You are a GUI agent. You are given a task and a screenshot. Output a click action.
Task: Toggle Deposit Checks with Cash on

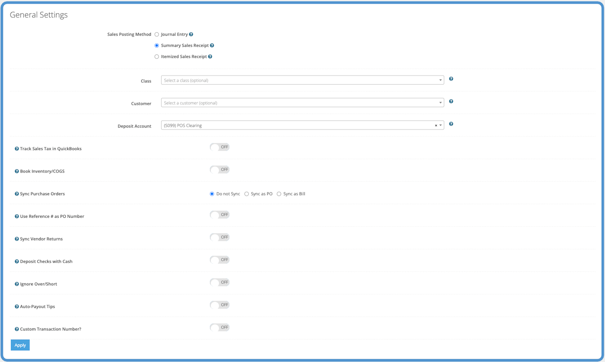[220, 260]
